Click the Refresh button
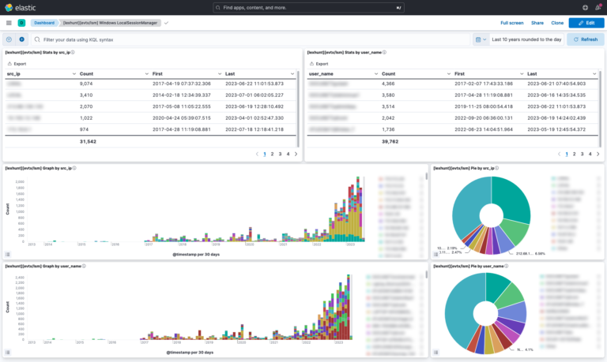The height and width of the screenshot is (362, 607). coord(585,39)
